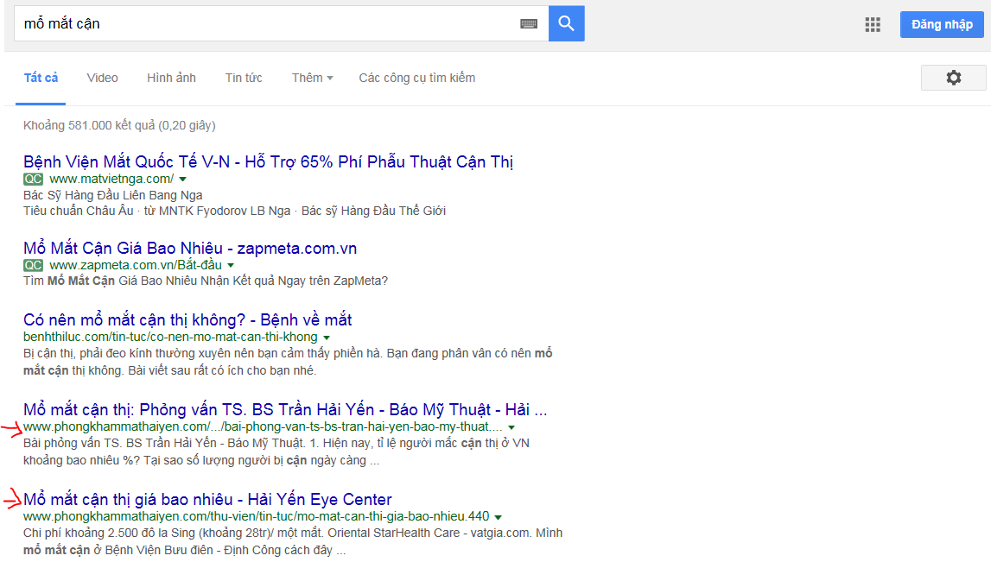Click the "Bác Sỹ Hàng Đầu Liên Bang Nga" line

113,195
